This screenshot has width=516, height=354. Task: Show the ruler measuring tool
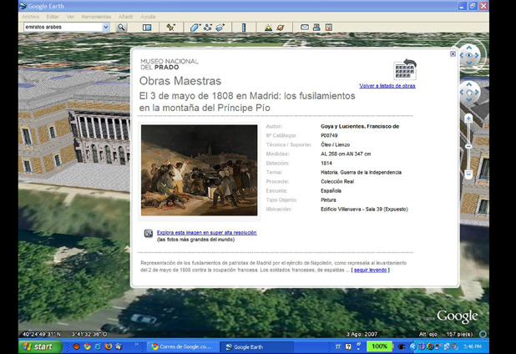pyautogui.click(x=244, y=28)
